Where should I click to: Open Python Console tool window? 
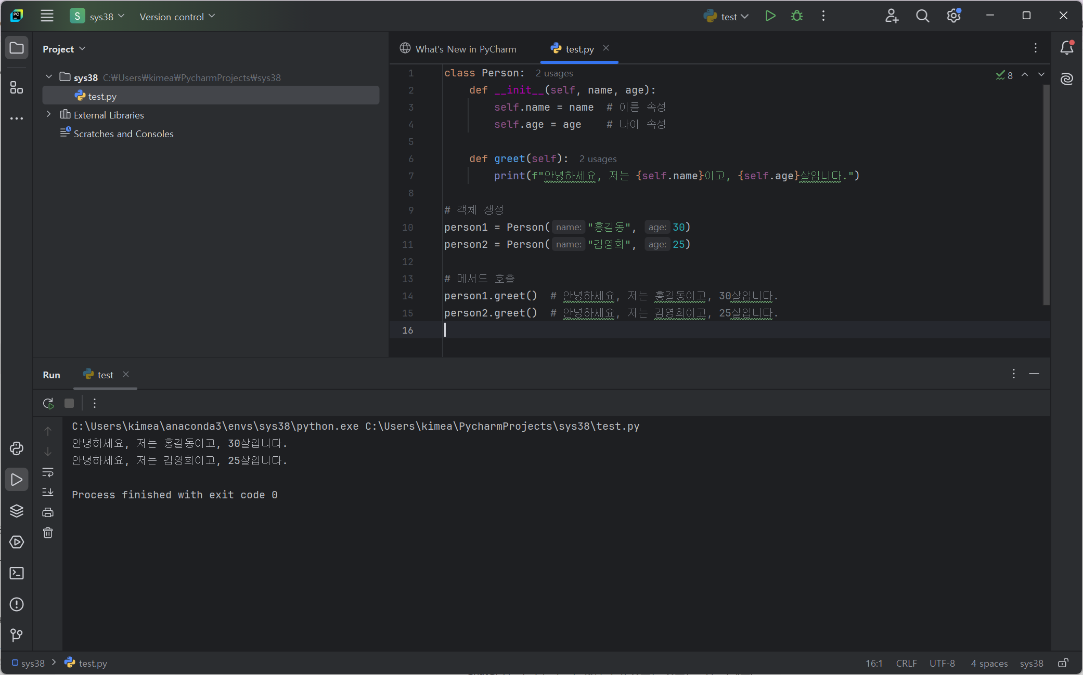pos(17,448)
